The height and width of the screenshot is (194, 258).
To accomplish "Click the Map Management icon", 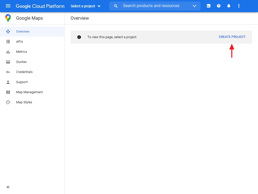I will pyautogui.click(x=8, y=92).
